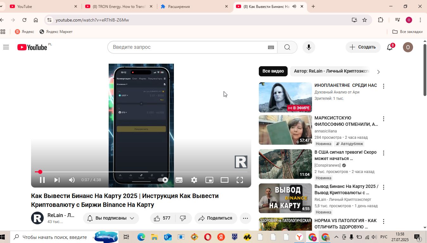Enter fullscreen mode

[240, 180]
